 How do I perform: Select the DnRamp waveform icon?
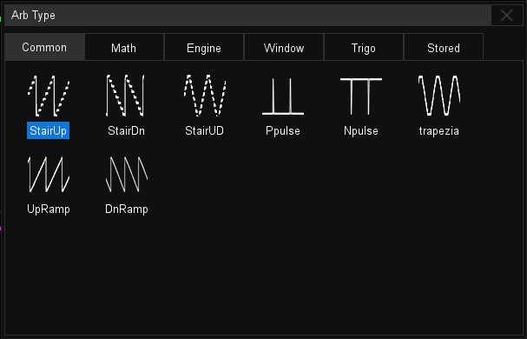pyautogui.click(x=127, y=175)
